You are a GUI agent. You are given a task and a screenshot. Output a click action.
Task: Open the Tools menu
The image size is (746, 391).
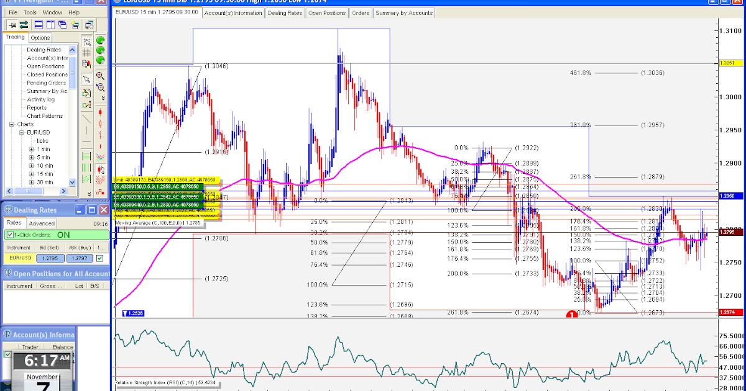[x=30, y=12]
